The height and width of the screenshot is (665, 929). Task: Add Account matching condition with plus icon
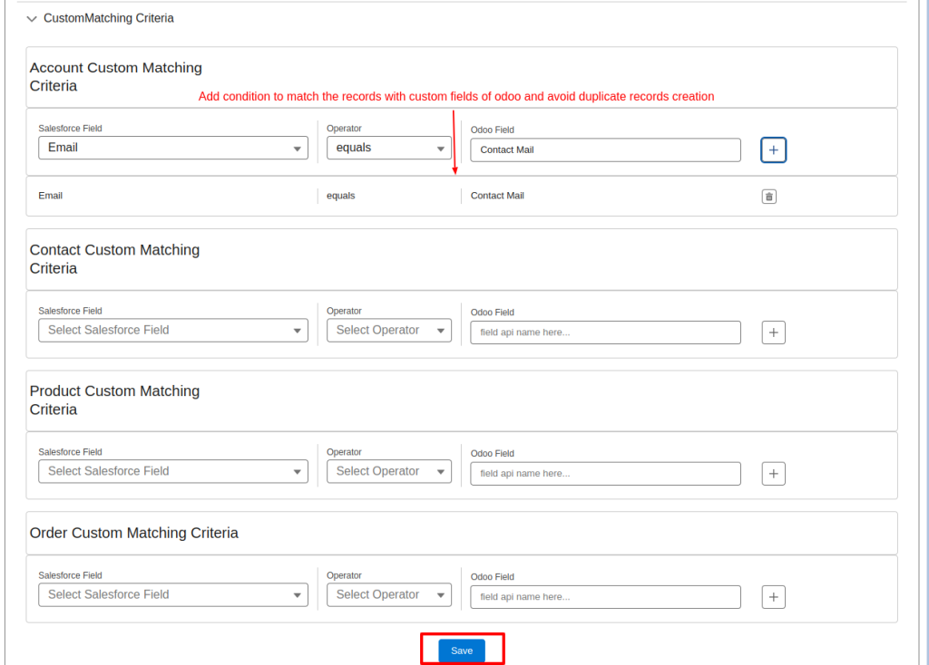coord(773,149)
